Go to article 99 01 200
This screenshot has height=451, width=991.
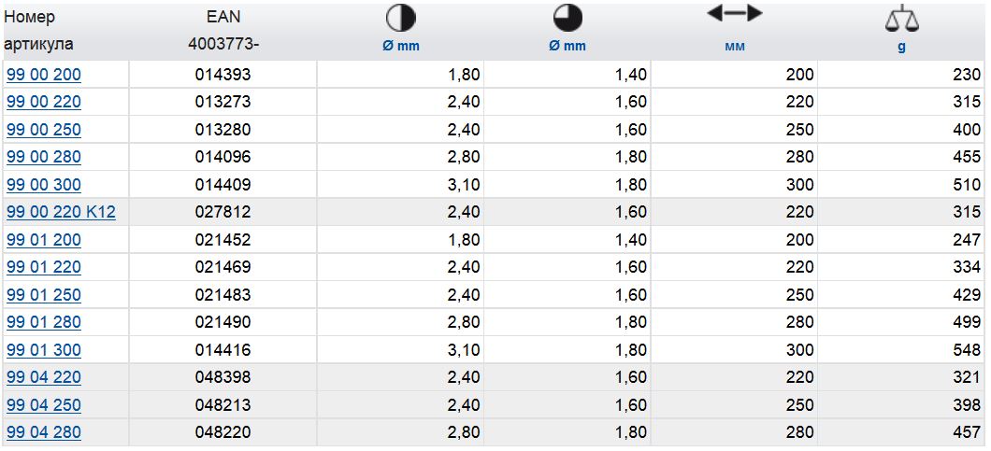coord(44,240)
